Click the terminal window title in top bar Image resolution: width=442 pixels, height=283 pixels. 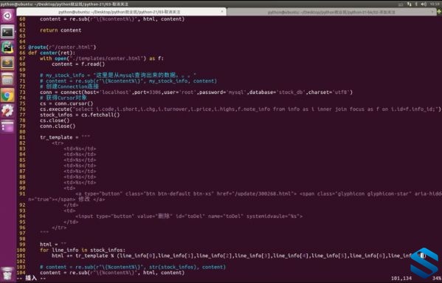[64, 4]
